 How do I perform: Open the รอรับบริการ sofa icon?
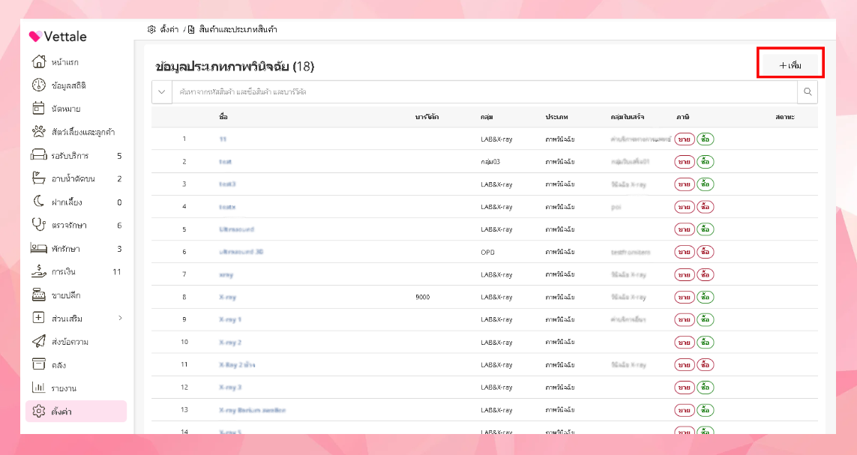pos(39,155)
